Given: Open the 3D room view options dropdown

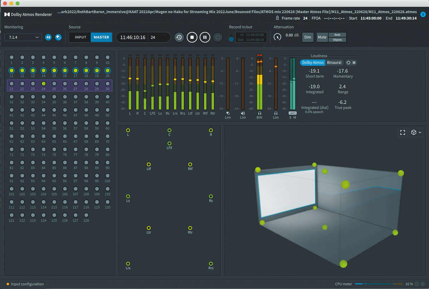Looking at the screenshot, I should tap(416, 132).
